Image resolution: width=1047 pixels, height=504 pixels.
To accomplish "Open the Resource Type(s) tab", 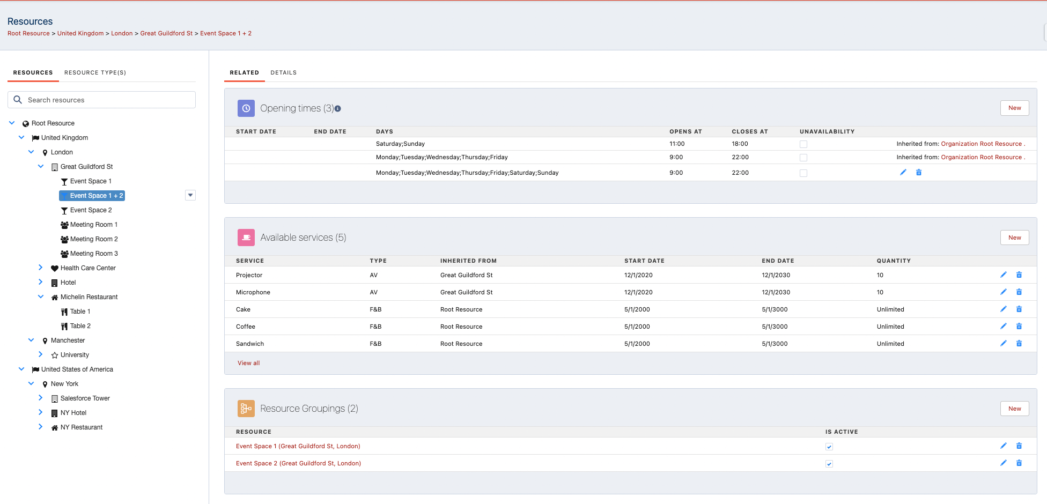I will coord(95,73).
